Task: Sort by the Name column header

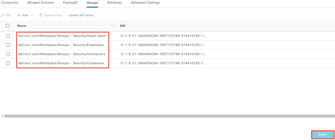Action: click(22, 26)
